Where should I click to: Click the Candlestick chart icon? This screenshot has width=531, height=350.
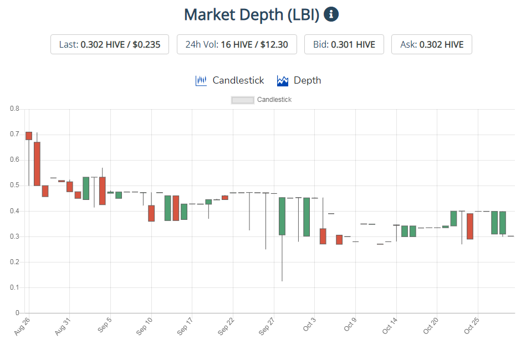(x=201, y=80)
